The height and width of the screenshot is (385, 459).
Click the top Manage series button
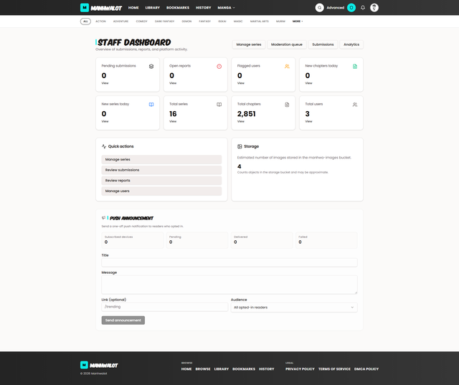[249, 44]
